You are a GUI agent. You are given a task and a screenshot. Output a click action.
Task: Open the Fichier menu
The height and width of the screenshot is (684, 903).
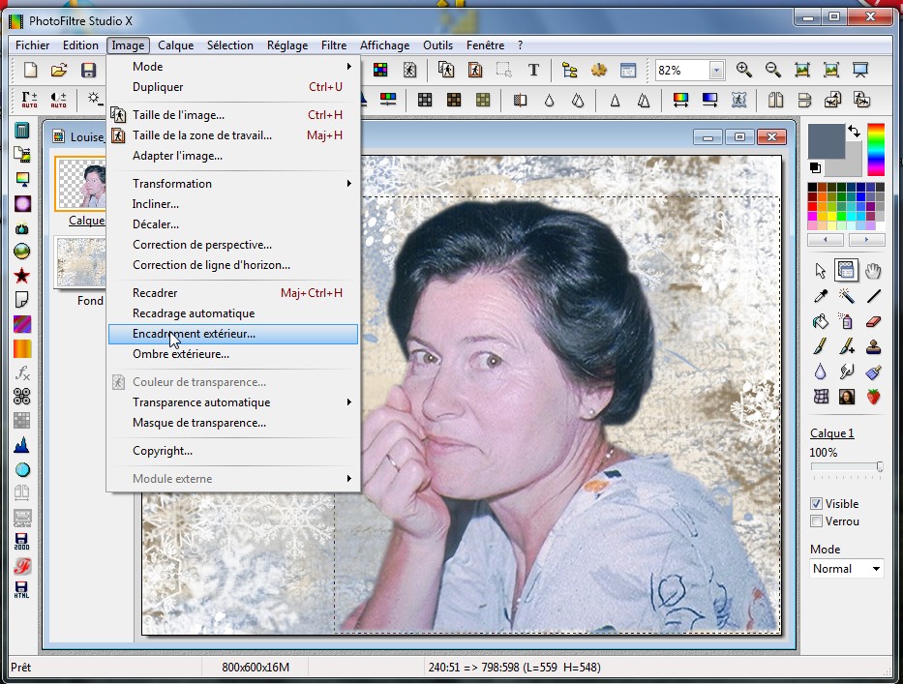point(32,45)
